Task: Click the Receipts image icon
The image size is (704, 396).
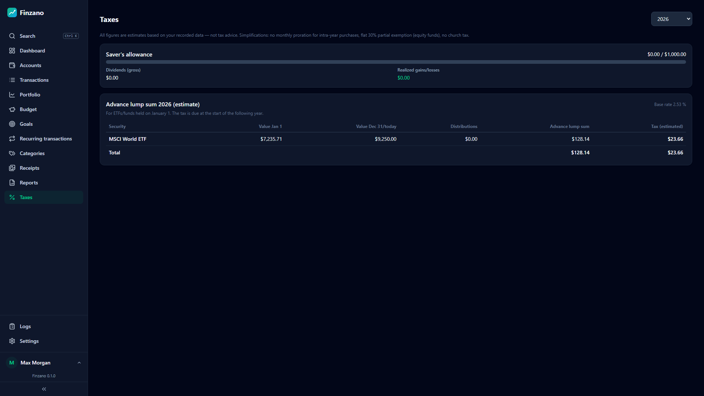Action: pyautogui.click(x=12, y=168)
